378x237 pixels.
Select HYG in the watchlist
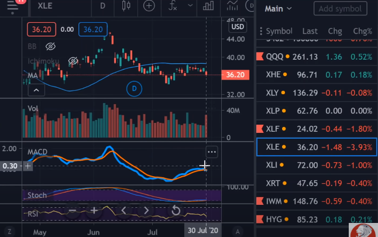point(317,219)
